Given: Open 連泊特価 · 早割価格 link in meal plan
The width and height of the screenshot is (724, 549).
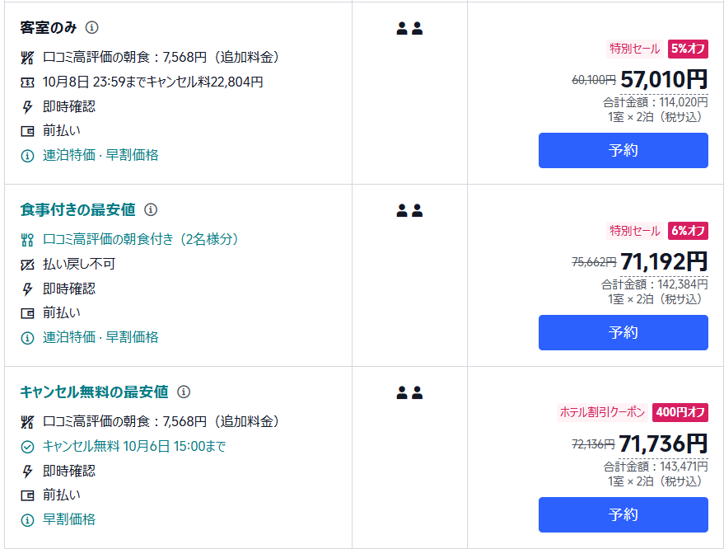Looking at the screenshot, I should [x=100, y=337].
